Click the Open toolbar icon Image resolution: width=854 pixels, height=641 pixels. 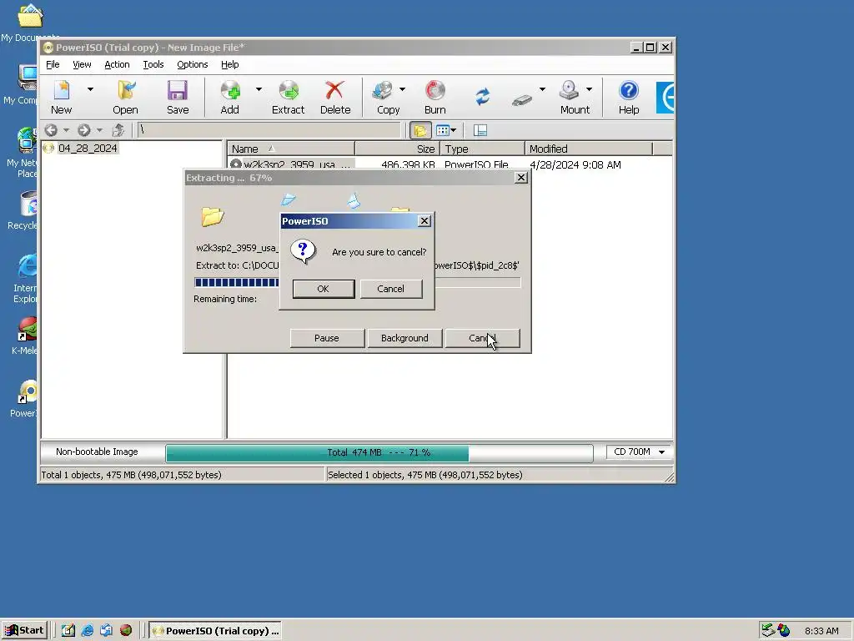pyautogui.click(x=125, y=97)
